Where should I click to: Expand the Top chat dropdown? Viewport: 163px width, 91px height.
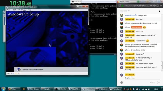pos(125,11)
